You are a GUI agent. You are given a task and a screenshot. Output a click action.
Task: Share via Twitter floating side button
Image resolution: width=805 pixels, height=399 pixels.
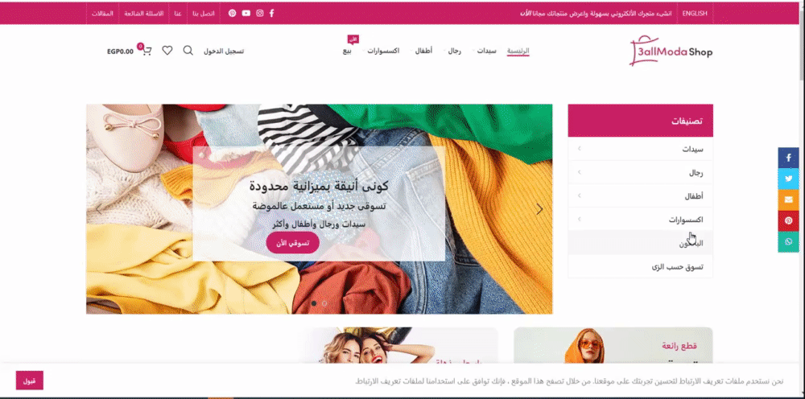click(788, 179)
